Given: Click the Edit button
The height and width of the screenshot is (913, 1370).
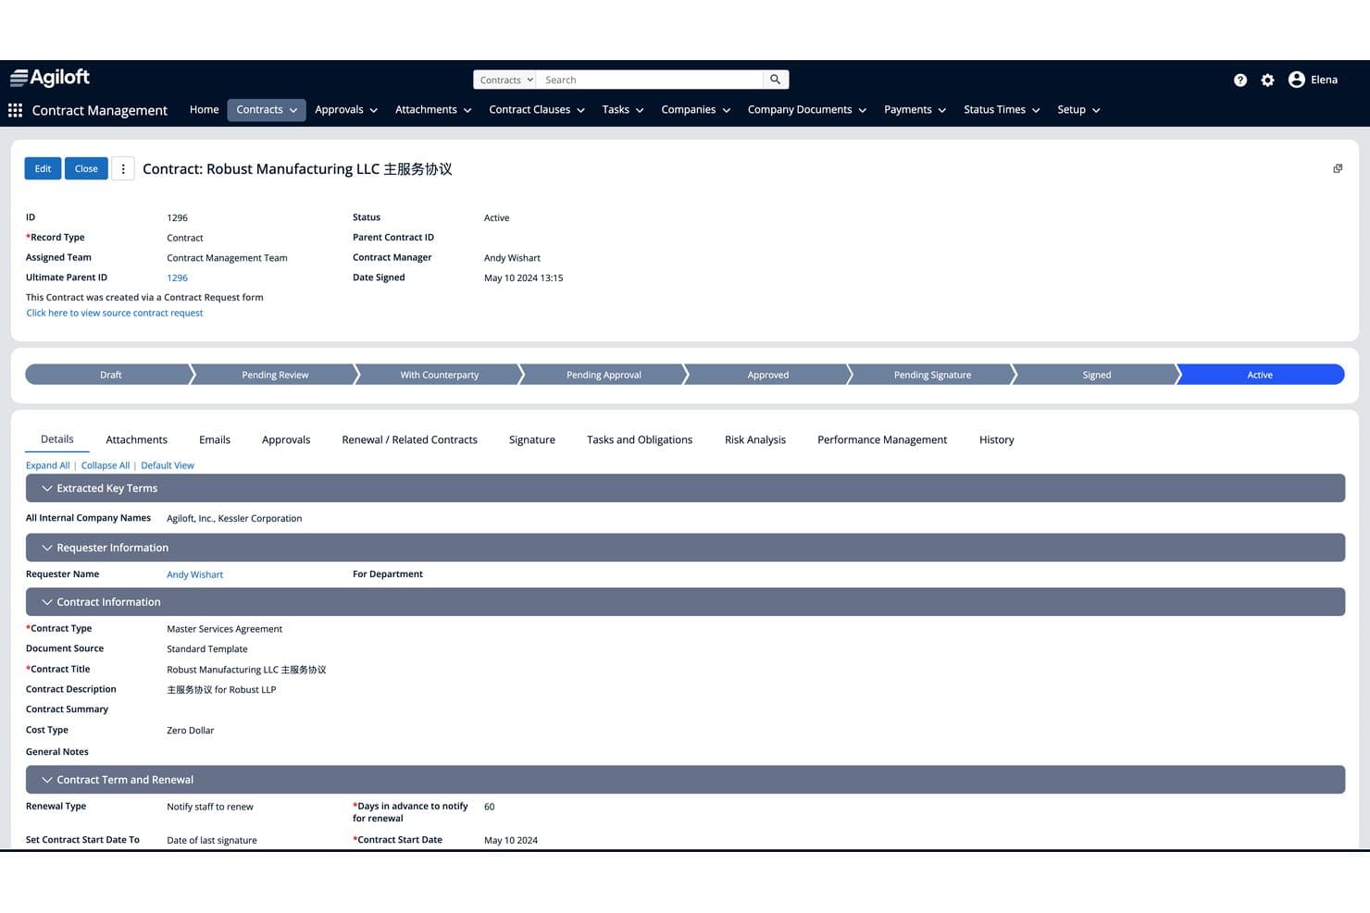Looking at the screenshot, I should click(43, 169).
